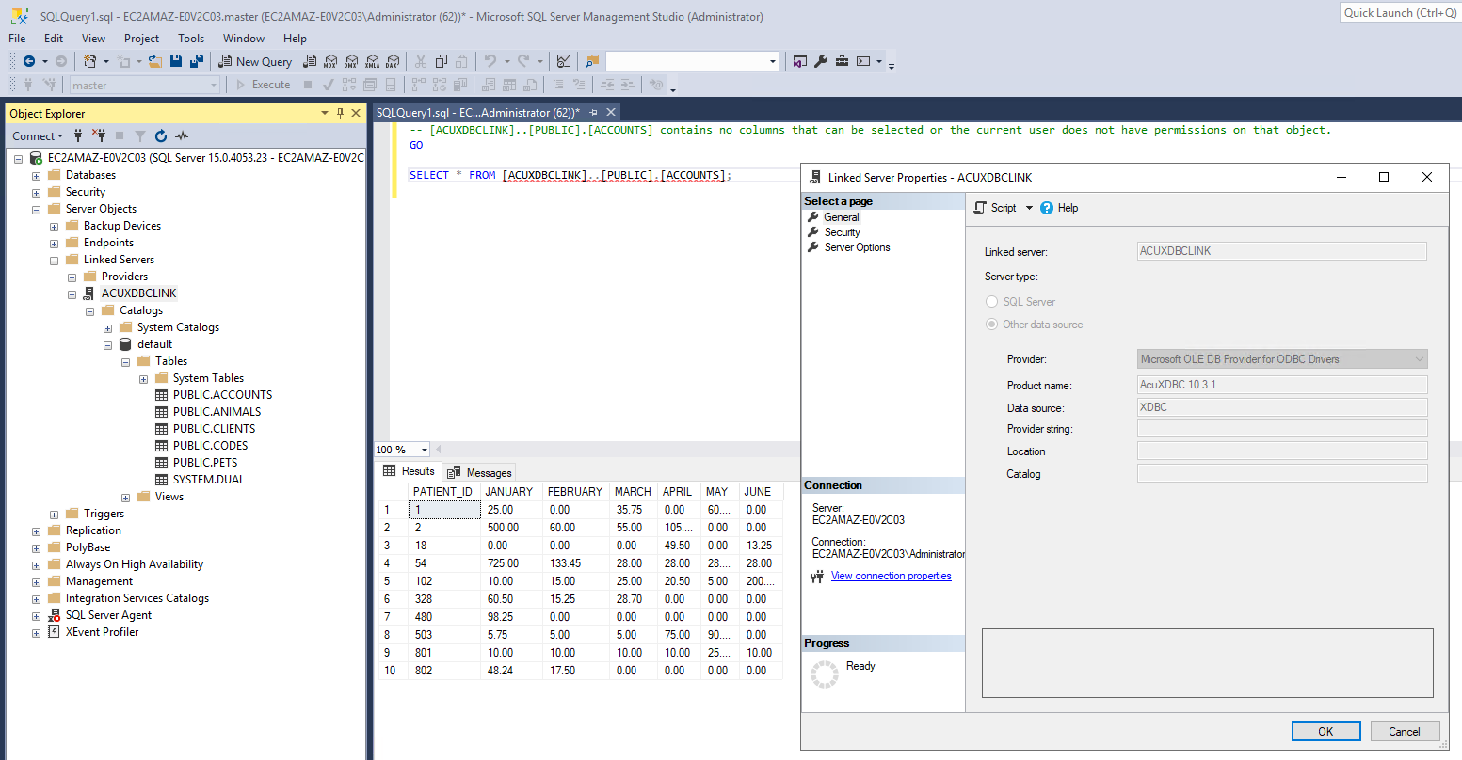
Task: Click the DMX query icon
Action: 351,61
